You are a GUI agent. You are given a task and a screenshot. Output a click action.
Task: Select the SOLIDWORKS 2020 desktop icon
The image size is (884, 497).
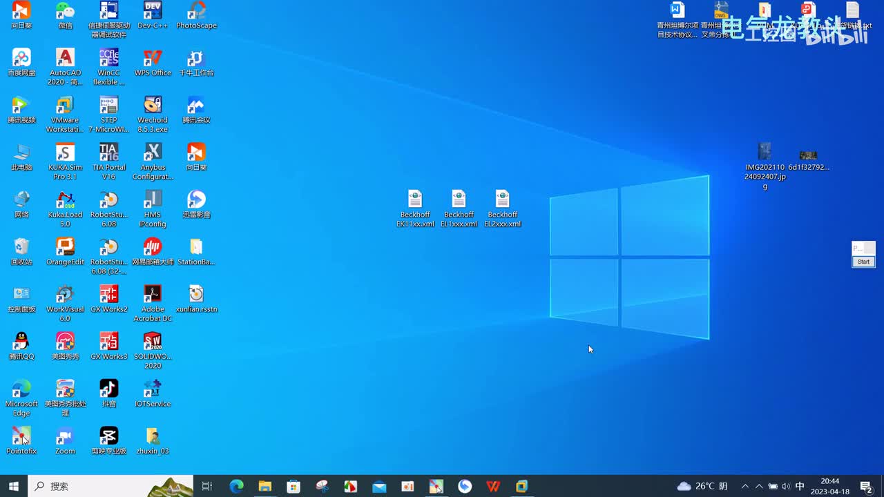[153, 351]
